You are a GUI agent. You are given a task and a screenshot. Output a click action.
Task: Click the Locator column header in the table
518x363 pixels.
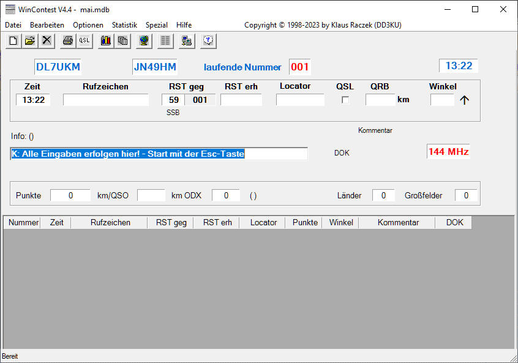coord(262,223)
